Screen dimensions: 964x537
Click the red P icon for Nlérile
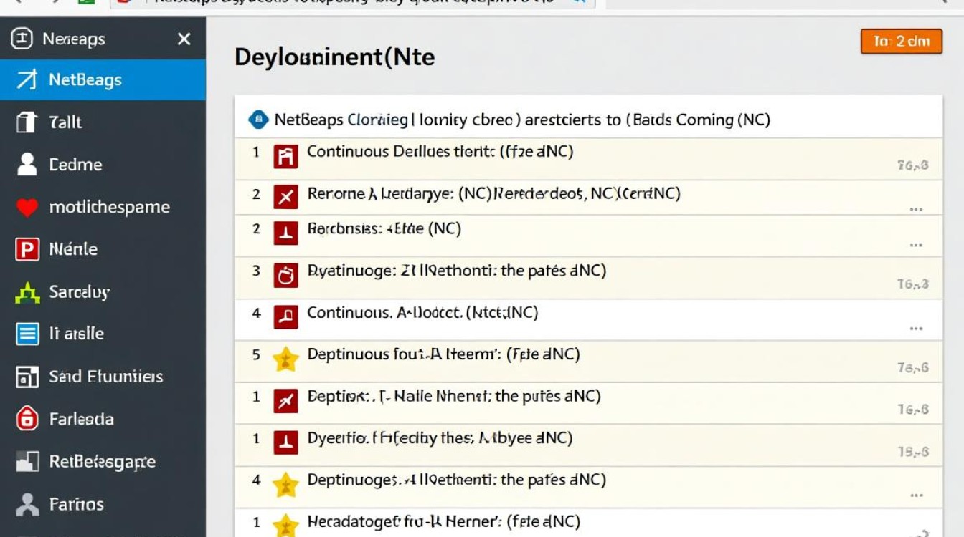(27, 250)
